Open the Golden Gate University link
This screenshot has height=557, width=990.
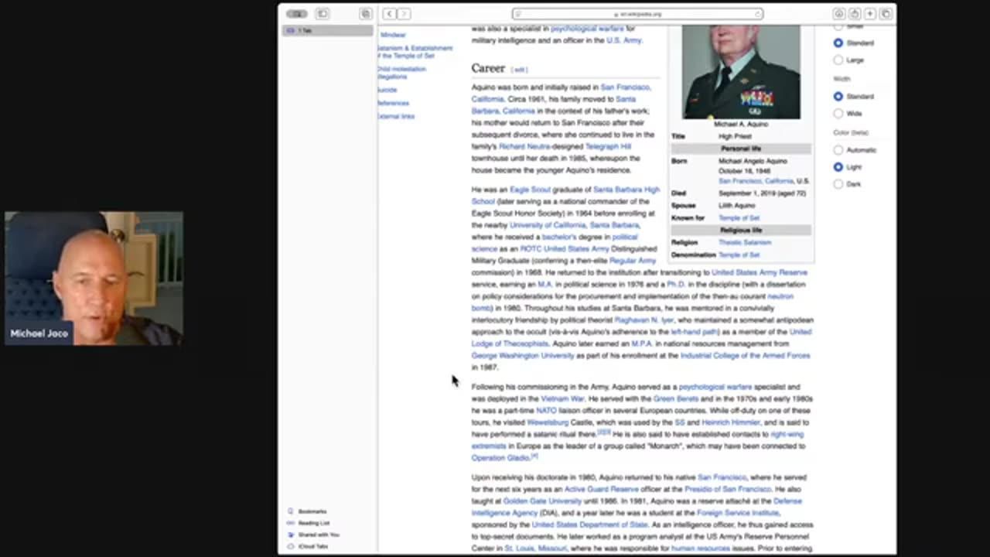(541, 501)
